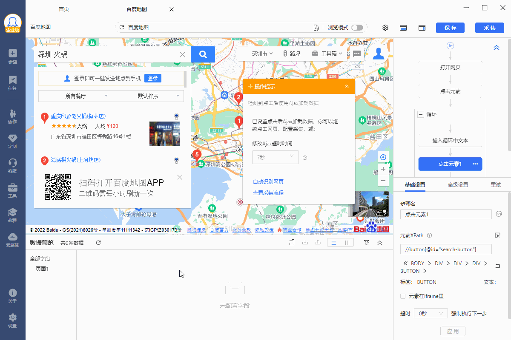Viewport: 511px width, 340px height.
Task: Switch to the 高级设置 tab
Action: (x=458, y=184)
